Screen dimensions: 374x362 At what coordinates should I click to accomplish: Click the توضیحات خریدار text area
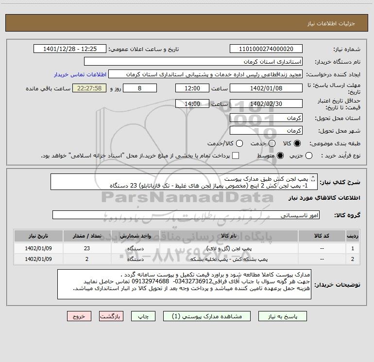pos(184,284)
